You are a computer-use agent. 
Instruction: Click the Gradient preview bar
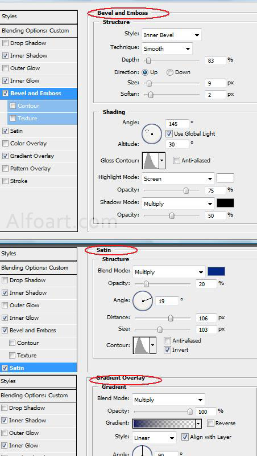[164, 424]
